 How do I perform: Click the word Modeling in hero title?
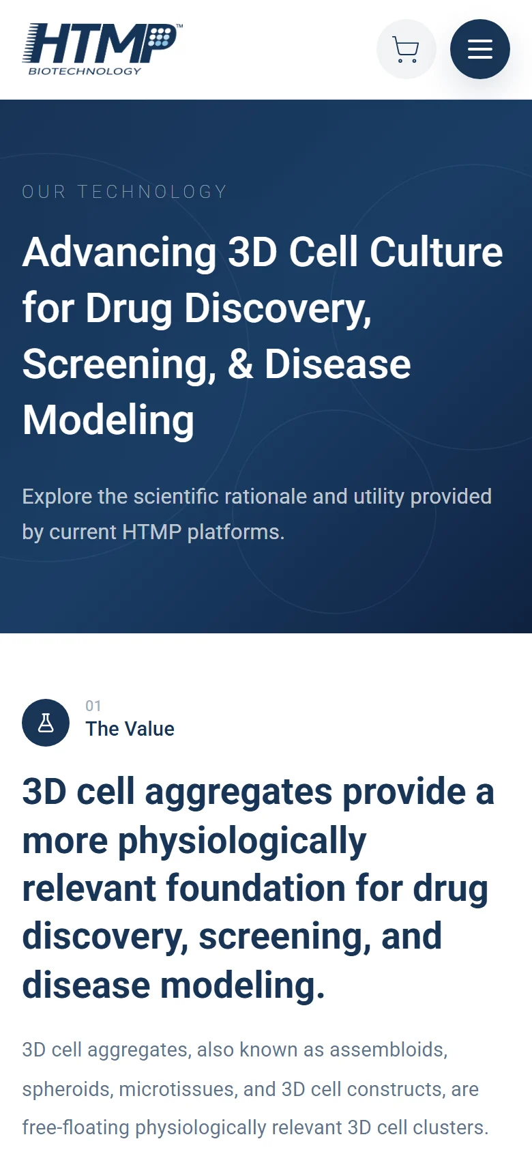tap(108, 420)
